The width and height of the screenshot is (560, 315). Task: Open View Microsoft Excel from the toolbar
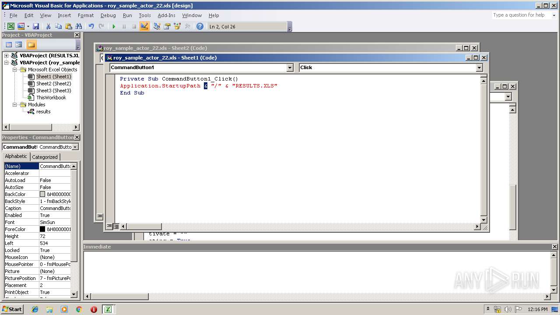tap(11, 27)
